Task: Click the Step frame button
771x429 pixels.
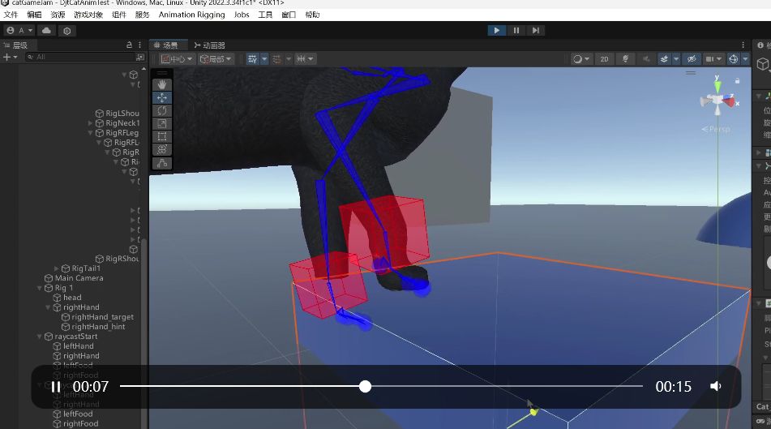Action: click(x=535, y=31)
